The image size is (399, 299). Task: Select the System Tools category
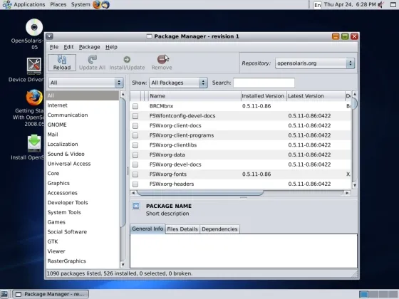pyautogui.click(x=83, y=212)
